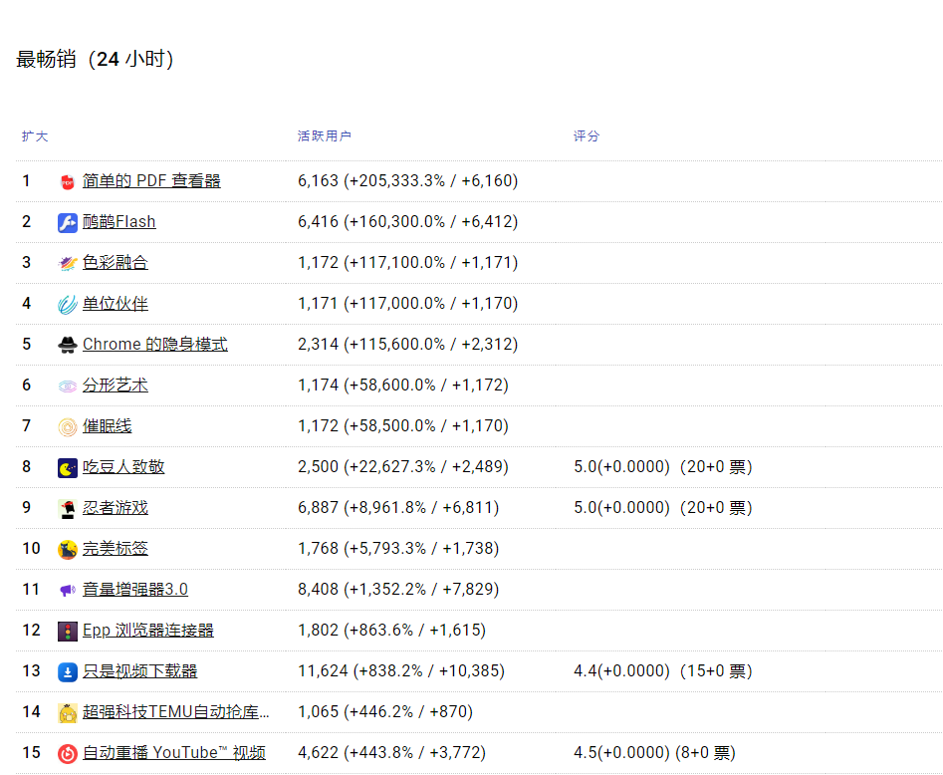Viewport: 943px width, 775px height.
Task: Sort by the 扩大 column header
Action: point(35,136)
